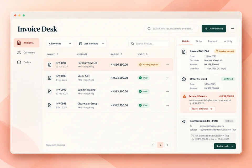
Task: Click the global search magnifier icon
Action: (x=149, y=29)
